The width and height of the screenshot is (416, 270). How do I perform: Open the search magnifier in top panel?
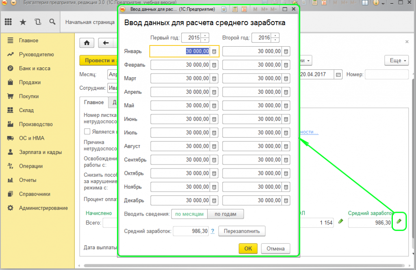point(52,22)
